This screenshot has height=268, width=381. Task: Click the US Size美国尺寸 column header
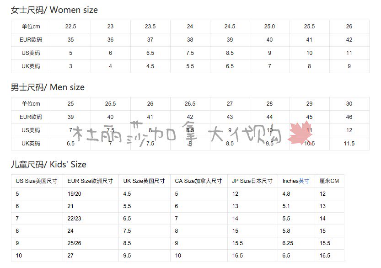pyautogui.click(x=37, y=181)
